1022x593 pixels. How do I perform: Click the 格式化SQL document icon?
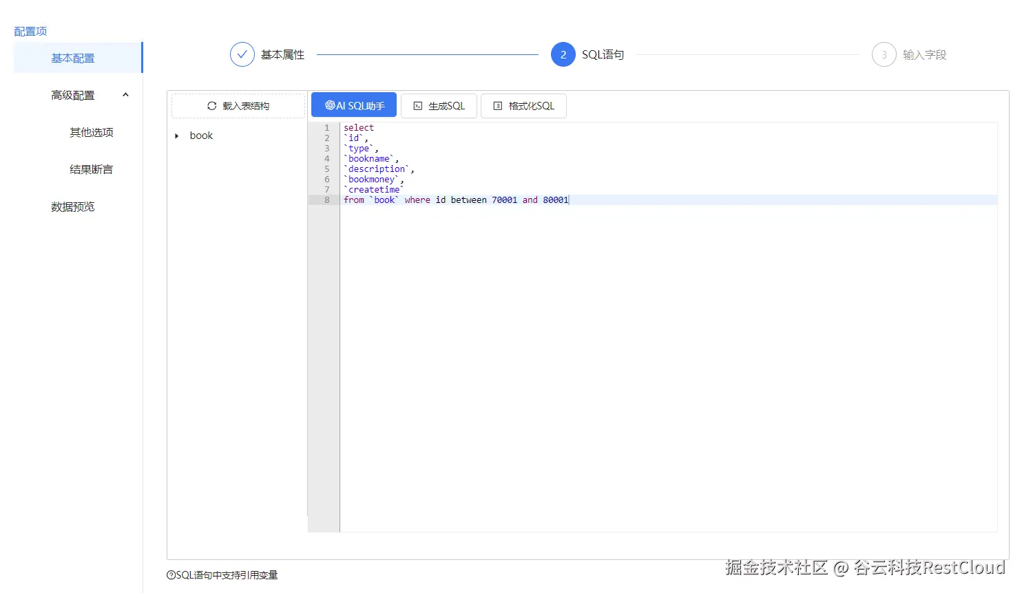tap(498, 106)
